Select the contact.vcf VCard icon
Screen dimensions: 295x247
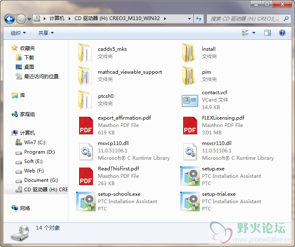[x=190, y=101]
